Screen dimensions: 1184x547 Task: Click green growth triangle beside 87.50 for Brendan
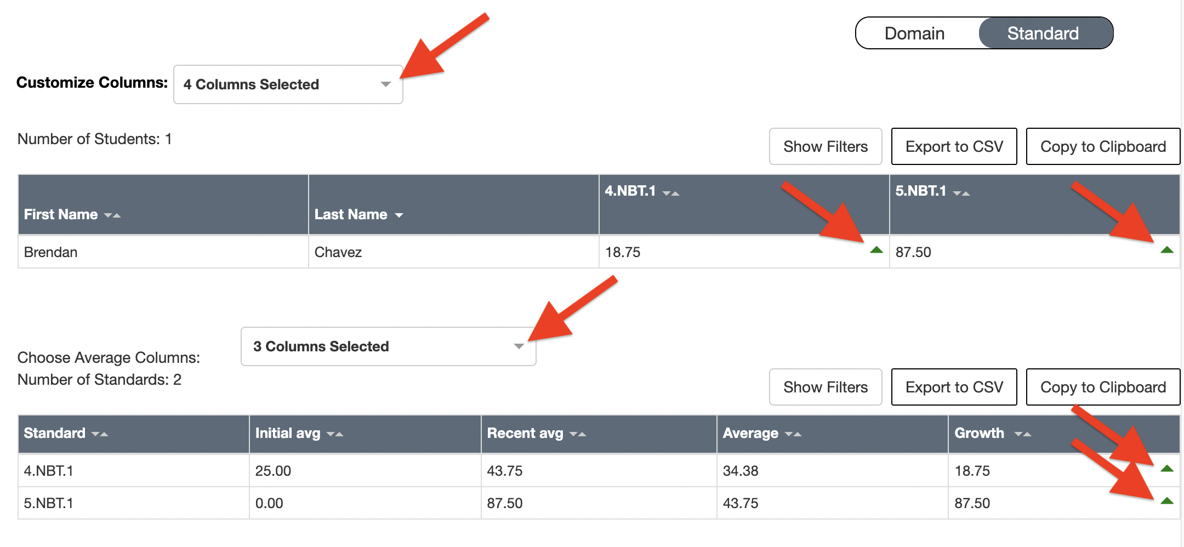point(1166,250)
